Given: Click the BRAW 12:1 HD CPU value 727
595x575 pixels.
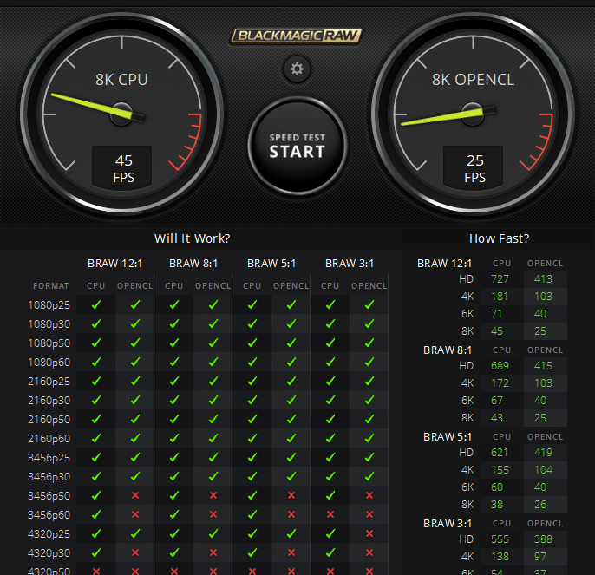Looking at the screenshot, I should coord(500,279).
